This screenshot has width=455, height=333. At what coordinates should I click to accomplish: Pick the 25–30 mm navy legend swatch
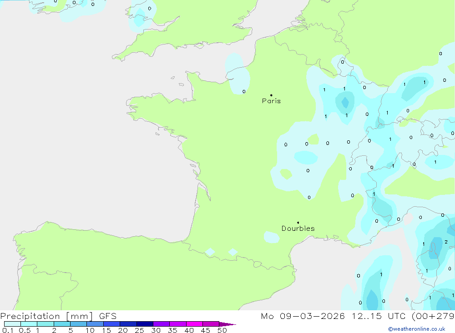145,324
